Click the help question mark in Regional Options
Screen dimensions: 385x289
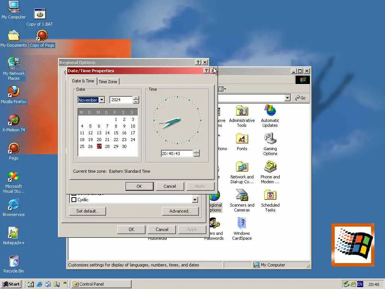tap(198, 62)
